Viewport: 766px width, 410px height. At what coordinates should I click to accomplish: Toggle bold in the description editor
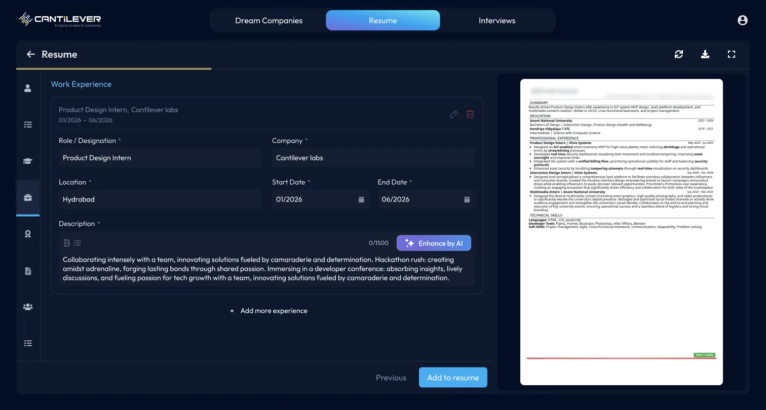click(x=66, y=243)
